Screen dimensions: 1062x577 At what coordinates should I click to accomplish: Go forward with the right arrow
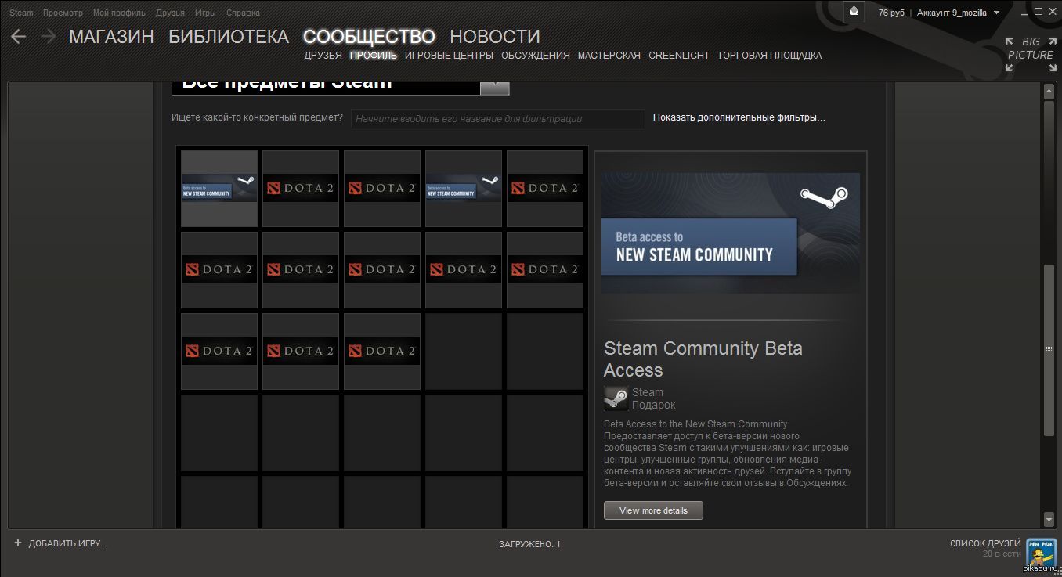pos(48,37)
